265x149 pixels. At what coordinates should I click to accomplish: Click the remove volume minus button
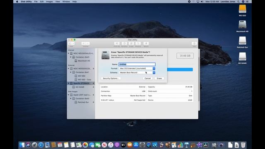click(x=87, y=43)
